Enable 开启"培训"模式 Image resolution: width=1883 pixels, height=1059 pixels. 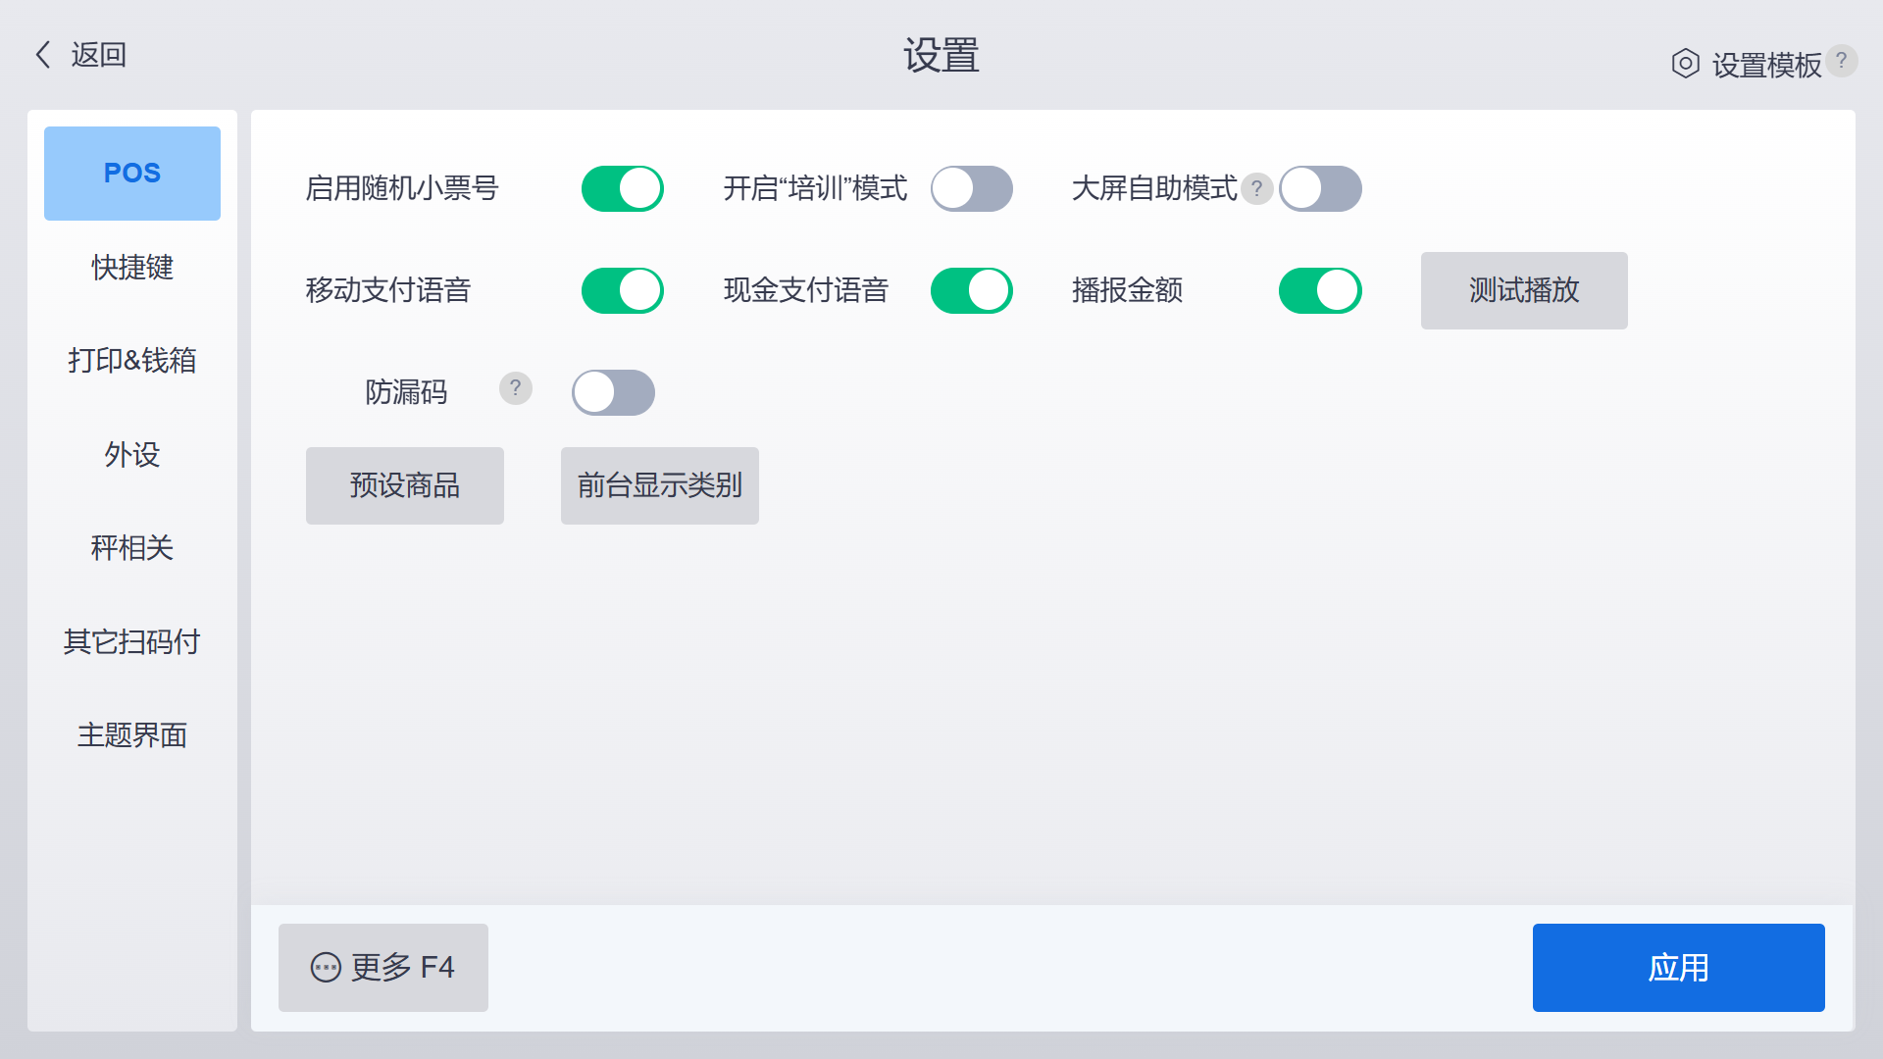click(971, 189)
